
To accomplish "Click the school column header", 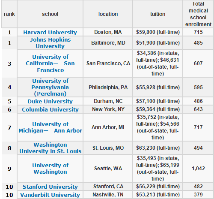I will [50, 14].
